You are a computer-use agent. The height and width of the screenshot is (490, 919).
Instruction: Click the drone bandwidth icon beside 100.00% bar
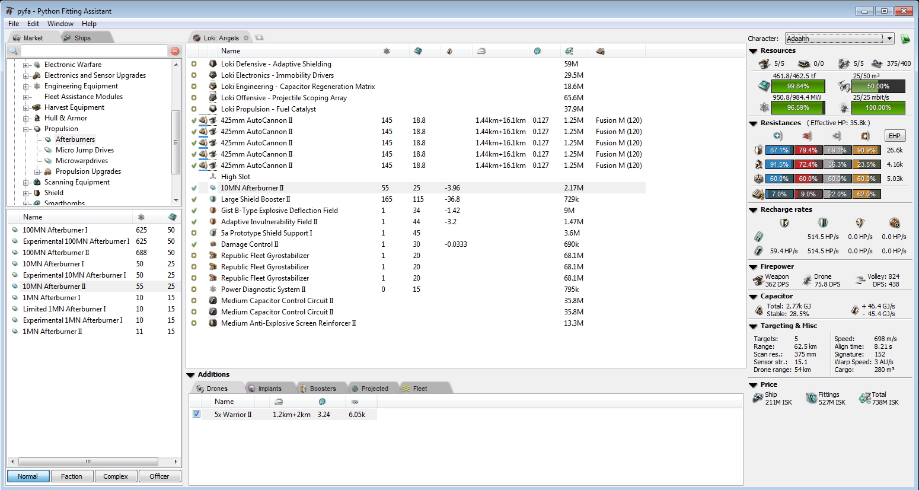[x=844, y=107]
